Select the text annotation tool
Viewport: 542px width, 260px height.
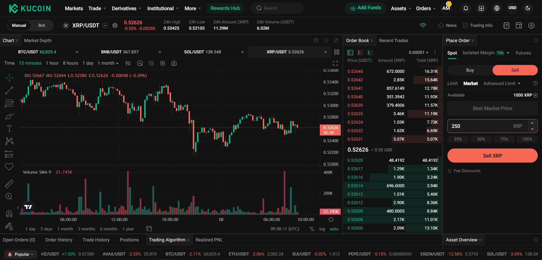[9, 129]
